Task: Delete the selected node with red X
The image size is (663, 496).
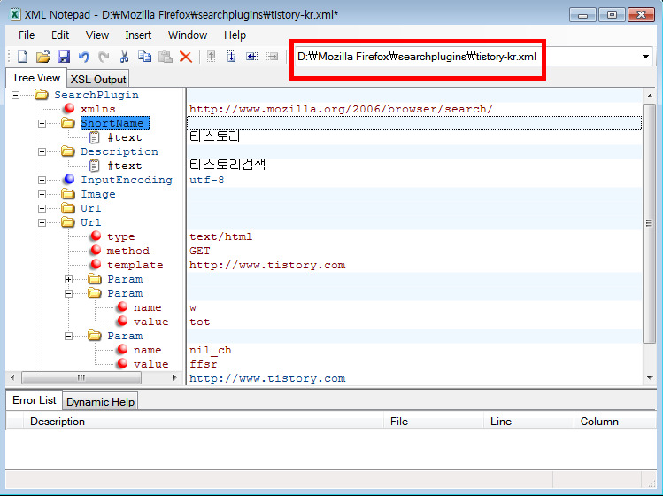Action: point(186,57)
